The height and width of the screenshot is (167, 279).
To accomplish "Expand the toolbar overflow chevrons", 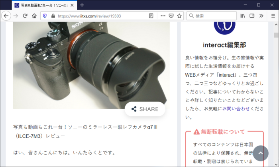I will (261, 16).
